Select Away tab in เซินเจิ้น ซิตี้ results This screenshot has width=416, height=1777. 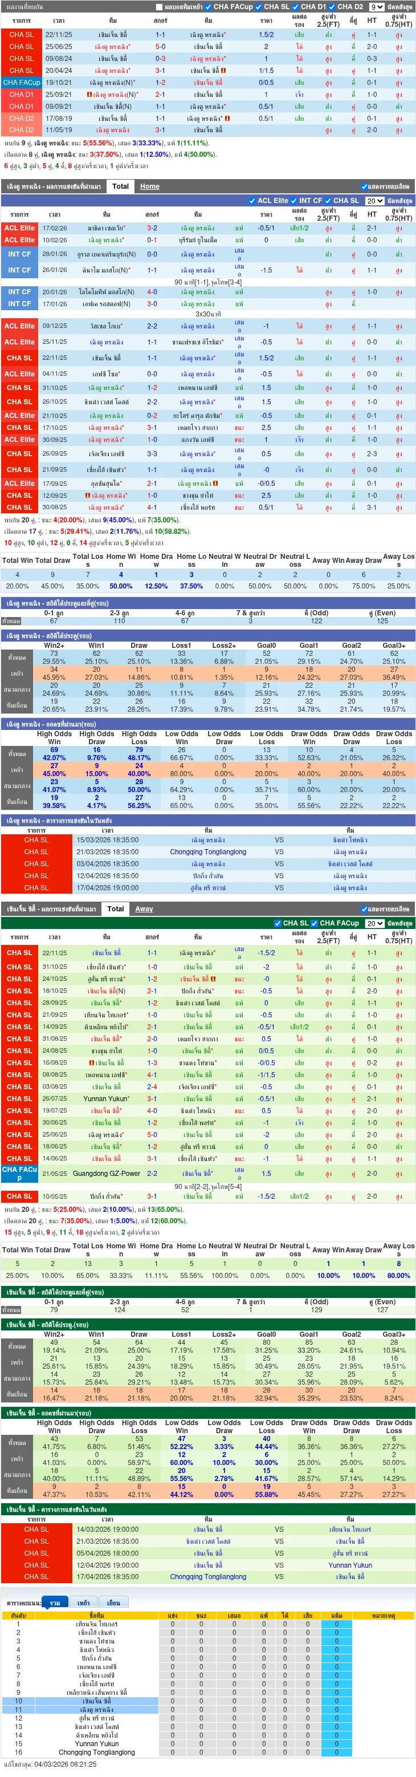pos(144,909)
